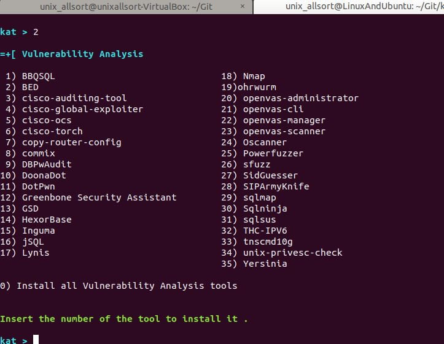The image size is (444, 344).
Task: Click the 'Greenbone Security Assistant' entry
Action: pyautogui.click(x=99, y=197)
